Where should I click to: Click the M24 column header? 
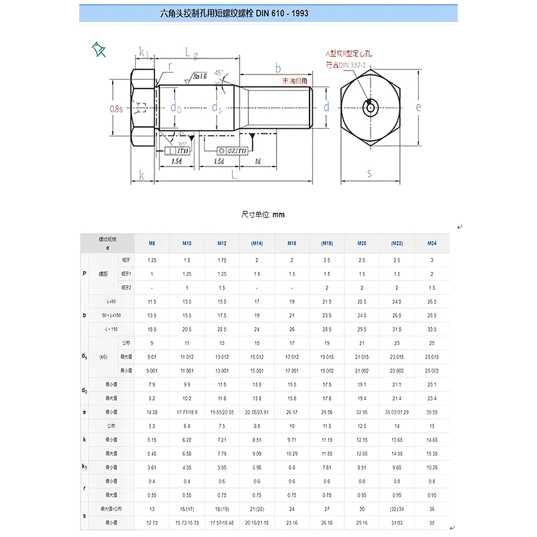pos(432,243)
